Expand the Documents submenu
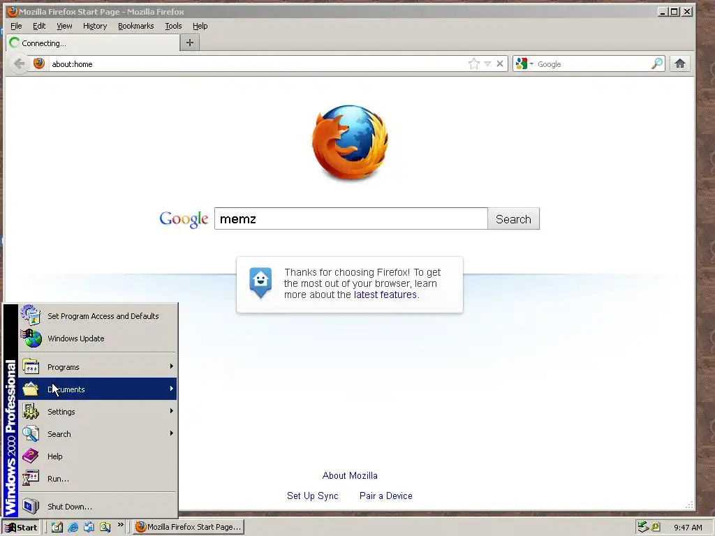The width and height of the screenshot is (715, 536). [98, 389]
